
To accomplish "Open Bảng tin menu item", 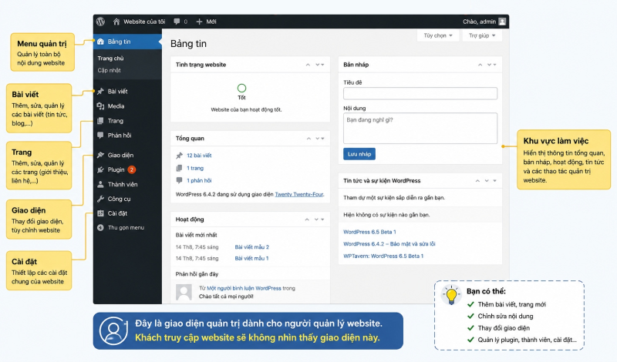I will point(127,42).
